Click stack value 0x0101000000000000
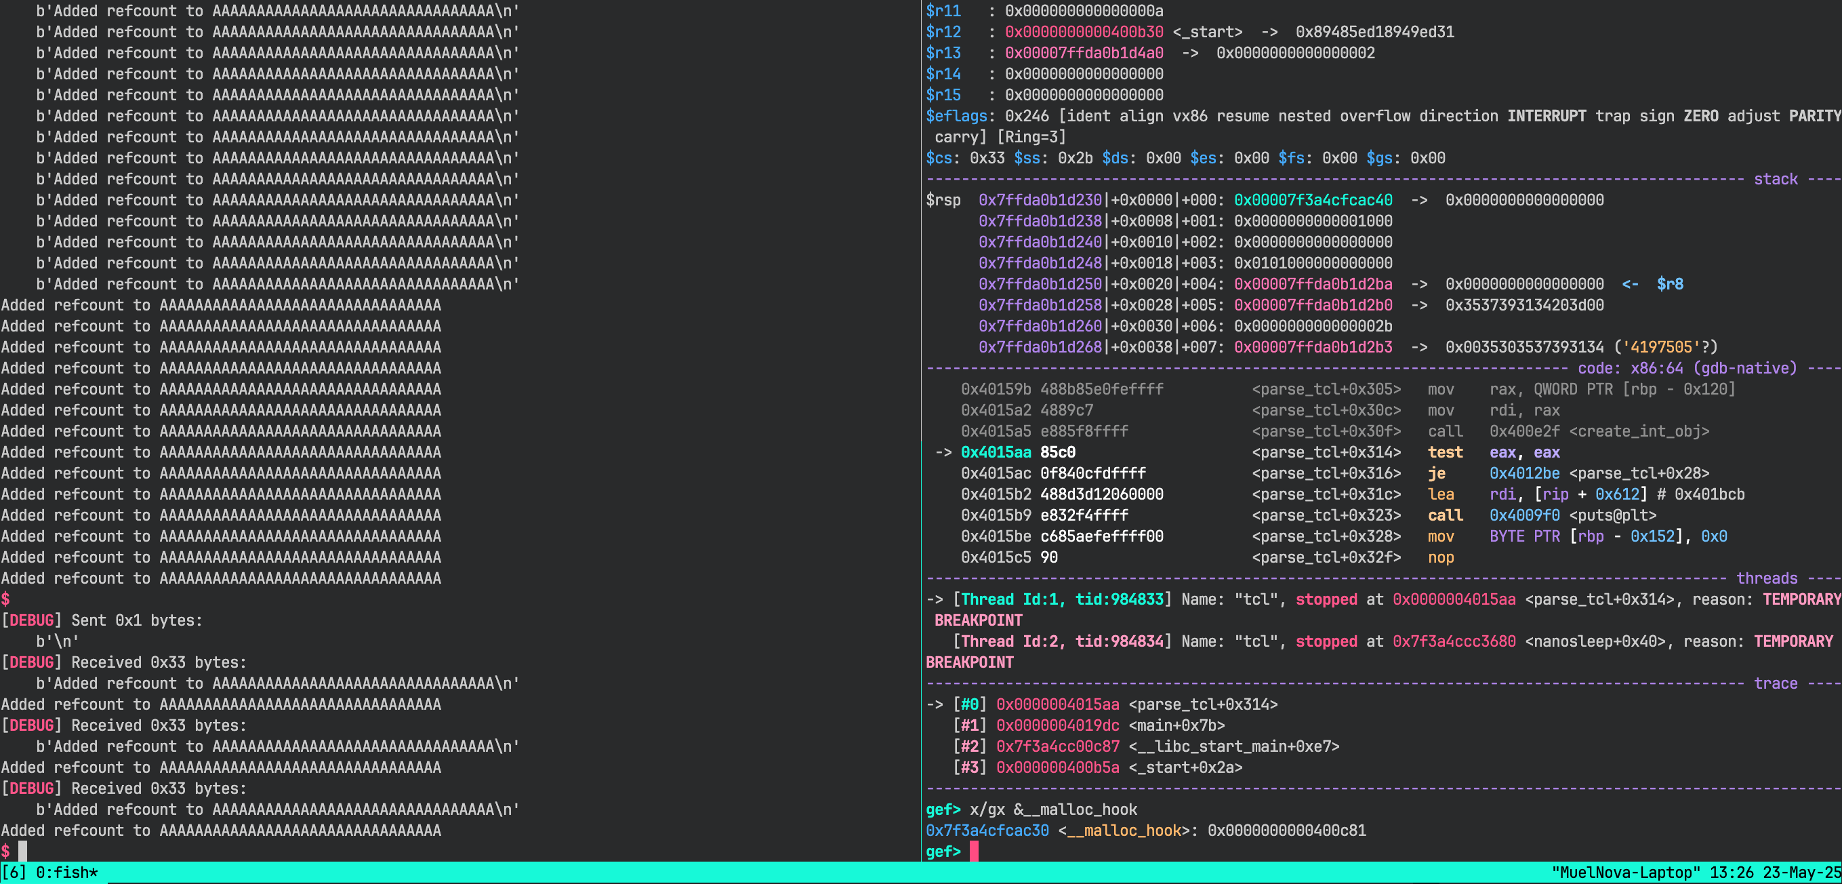The image size is (1842, 884). tap(1313, 263)
